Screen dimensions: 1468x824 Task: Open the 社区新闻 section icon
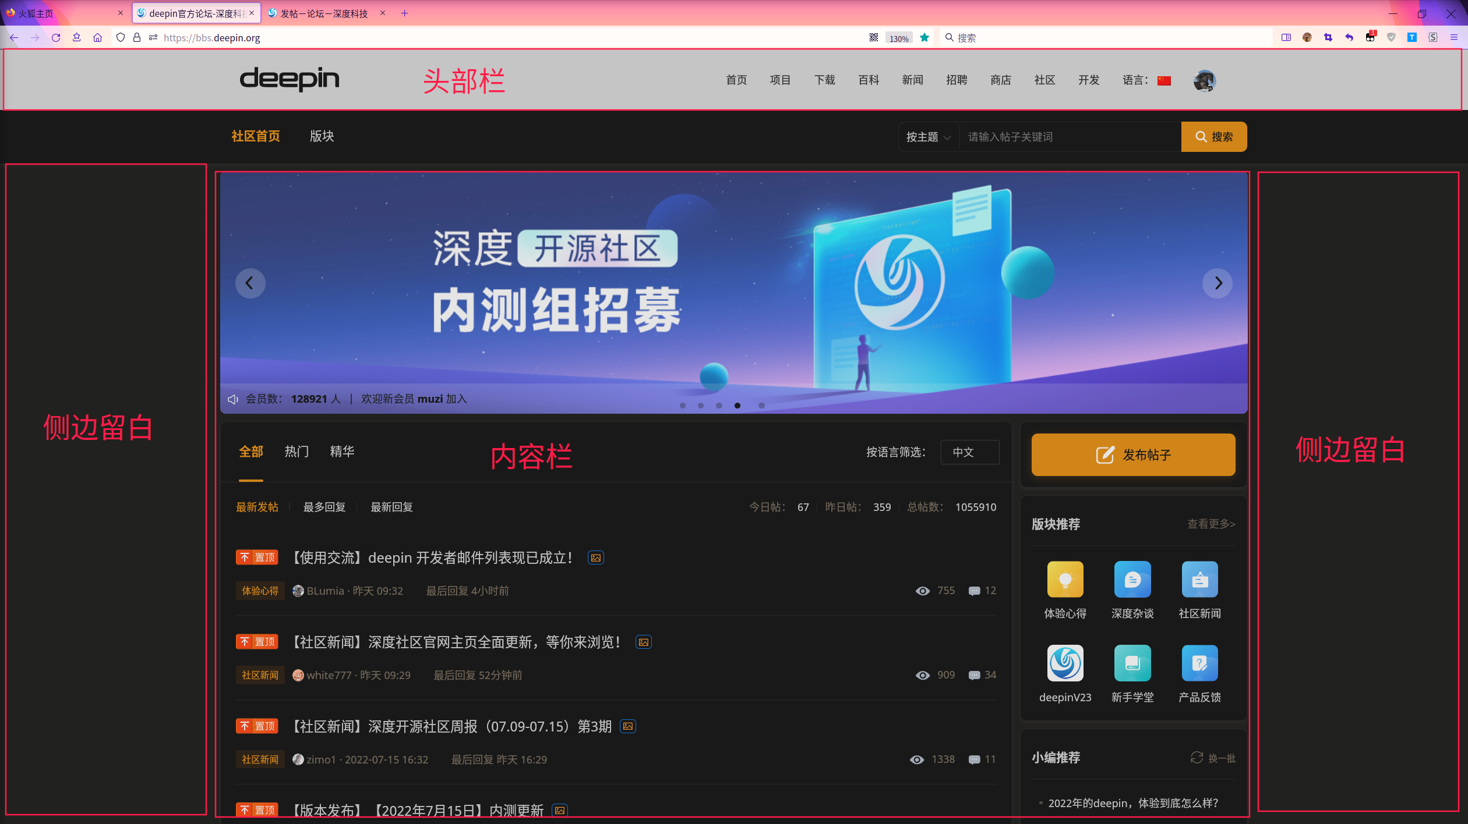1199,580
